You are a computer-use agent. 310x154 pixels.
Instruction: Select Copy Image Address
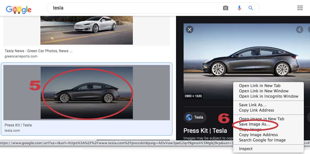click(258, 135)
